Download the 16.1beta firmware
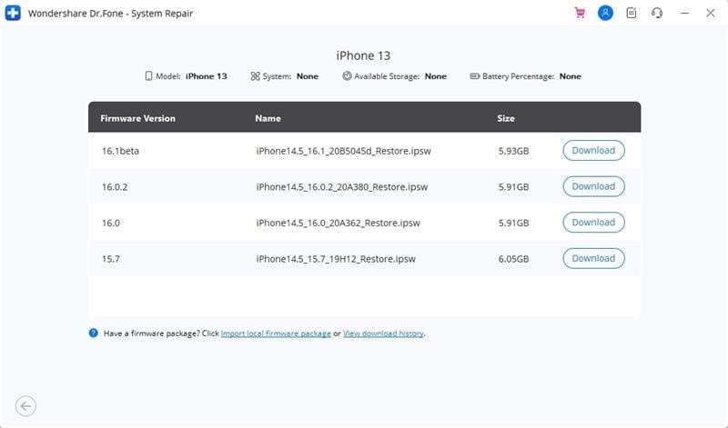Viewport: 728px width, 428px height. coord(593,150)
